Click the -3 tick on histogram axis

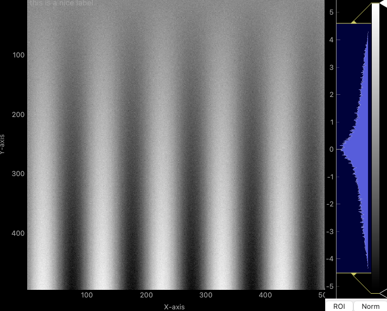tap(330, 231)
